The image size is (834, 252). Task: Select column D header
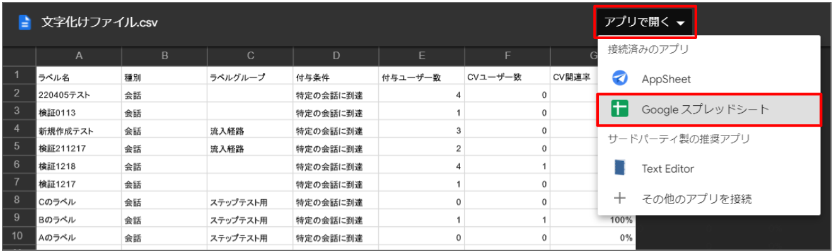(x=336, y=56)
